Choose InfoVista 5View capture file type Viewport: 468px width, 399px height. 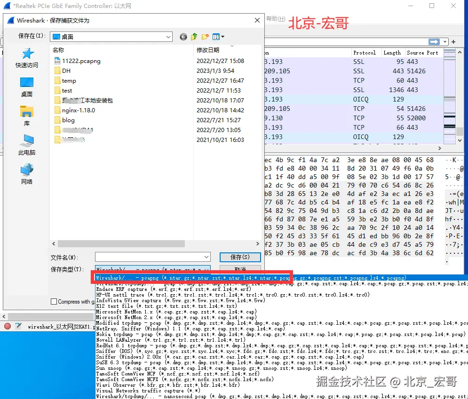[181, 300]
